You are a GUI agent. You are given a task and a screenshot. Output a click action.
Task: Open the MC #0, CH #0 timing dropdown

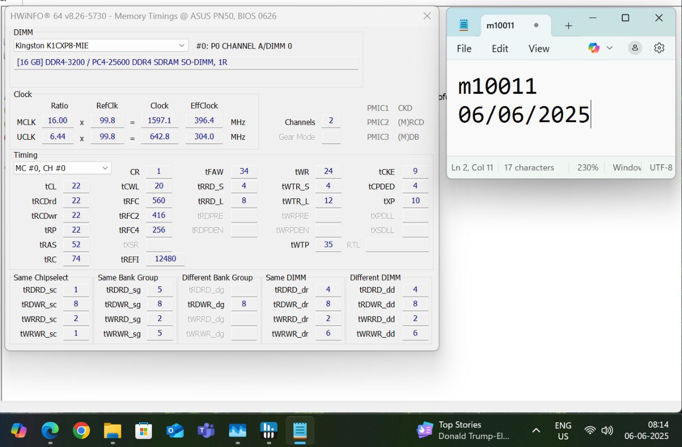(105, 168)
